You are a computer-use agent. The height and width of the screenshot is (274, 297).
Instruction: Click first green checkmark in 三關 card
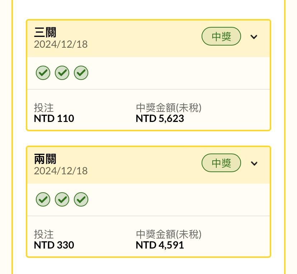click(43, 73)
